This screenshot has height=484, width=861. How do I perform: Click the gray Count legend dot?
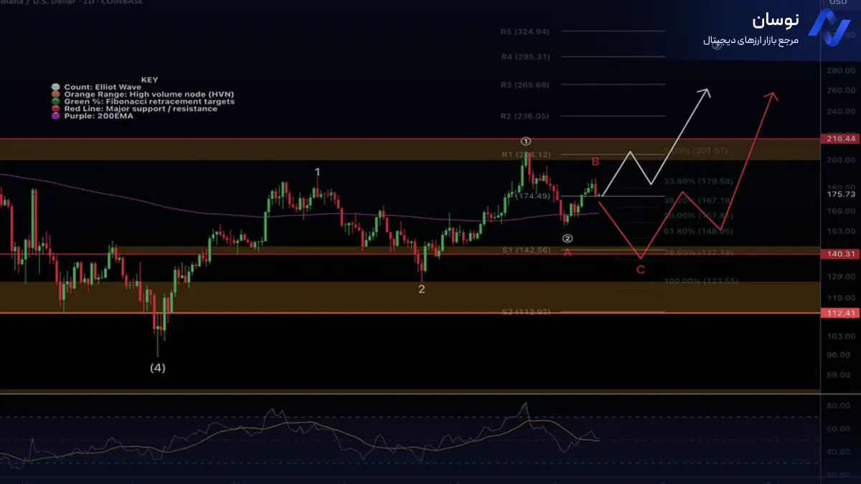coord(55,87)
